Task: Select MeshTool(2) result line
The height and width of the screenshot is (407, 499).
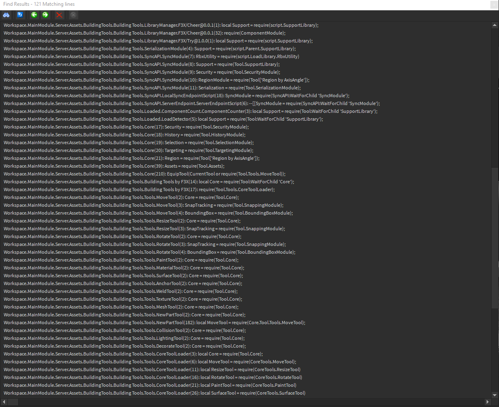Action: tap(121, 307)
